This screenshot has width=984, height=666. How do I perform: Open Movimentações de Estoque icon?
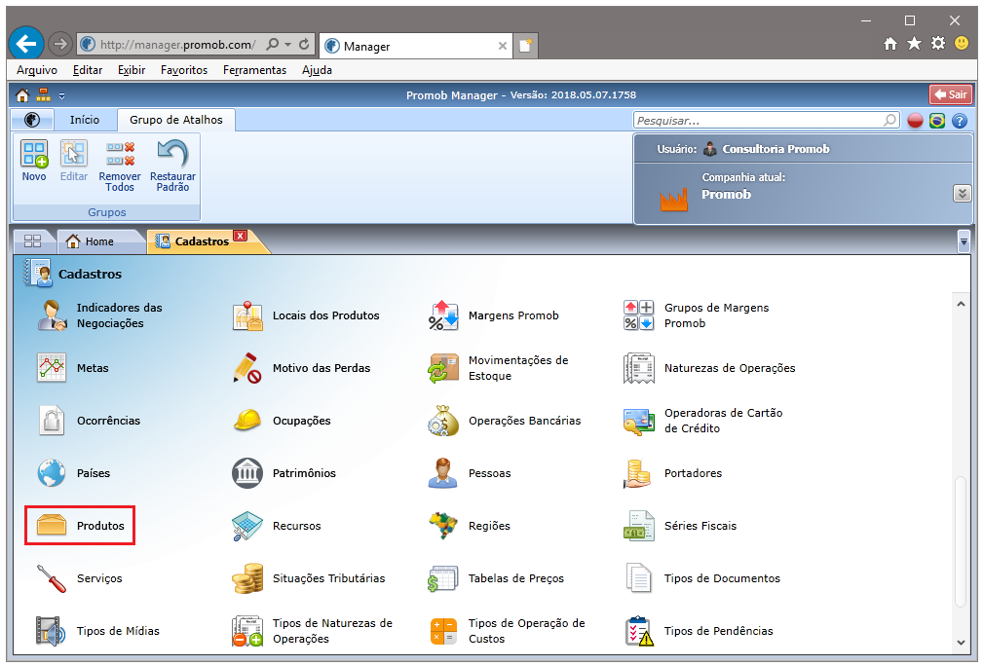coord(443,368)
